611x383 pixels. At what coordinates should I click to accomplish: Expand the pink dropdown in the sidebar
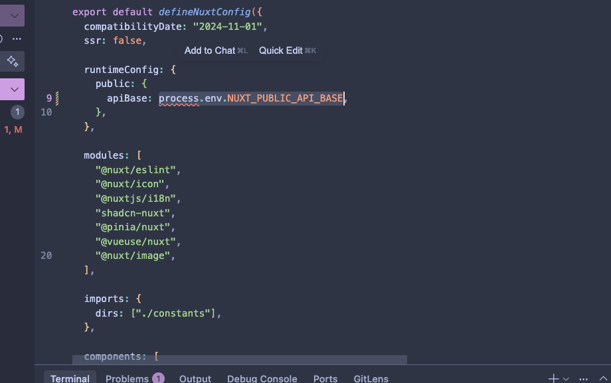[x=16, y=88]
